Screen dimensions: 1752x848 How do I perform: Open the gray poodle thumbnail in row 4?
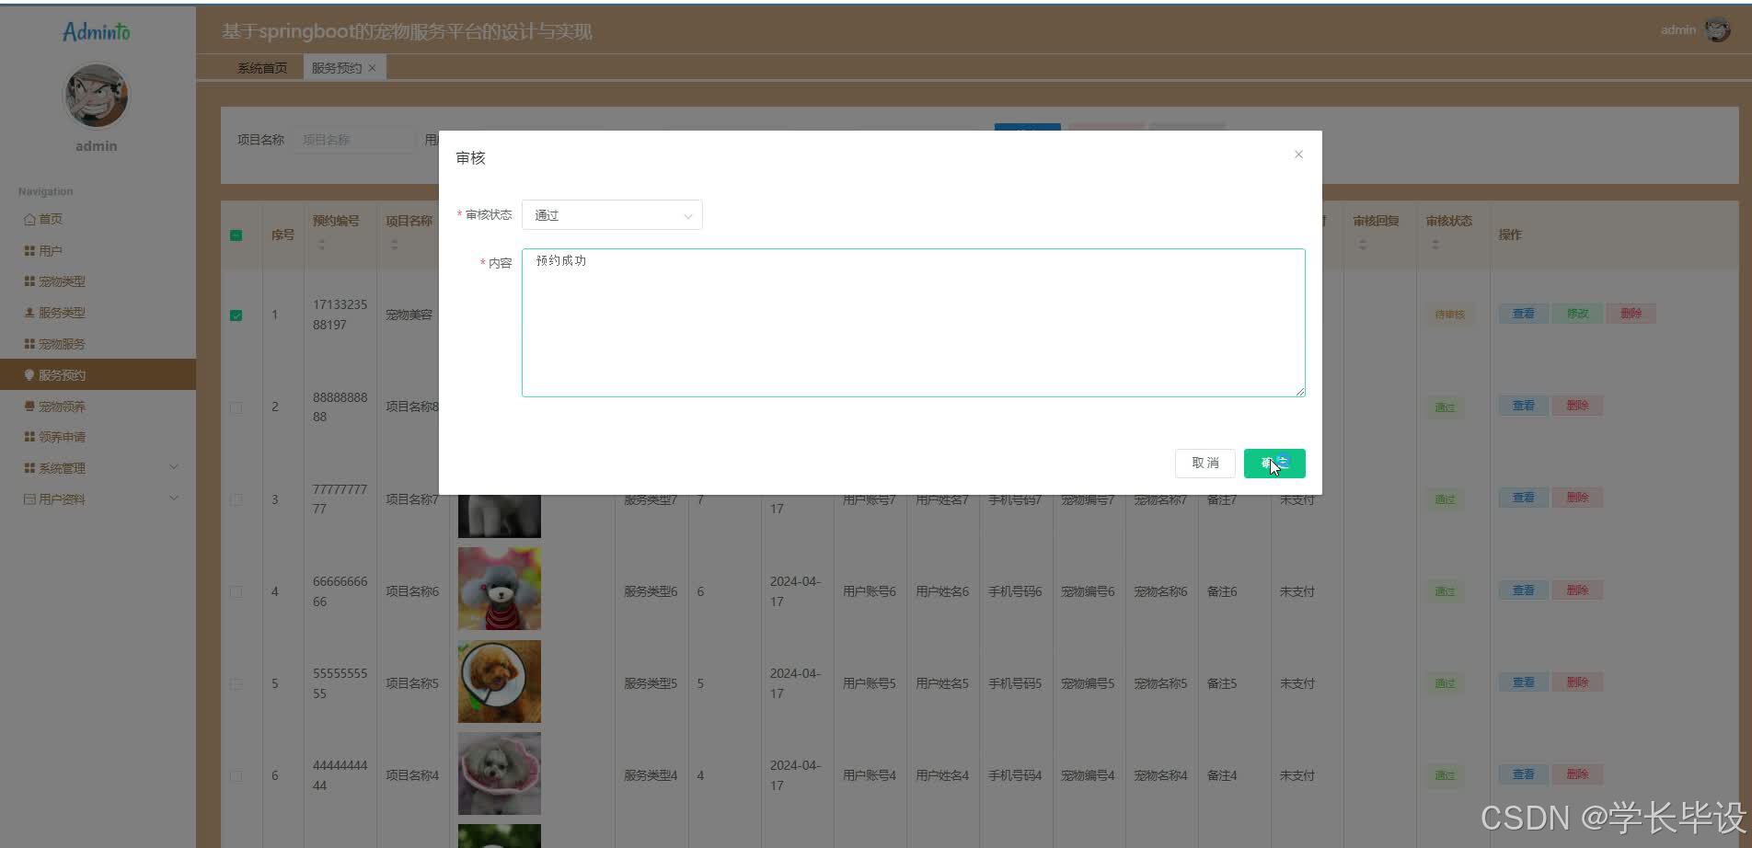coord(500,589)
